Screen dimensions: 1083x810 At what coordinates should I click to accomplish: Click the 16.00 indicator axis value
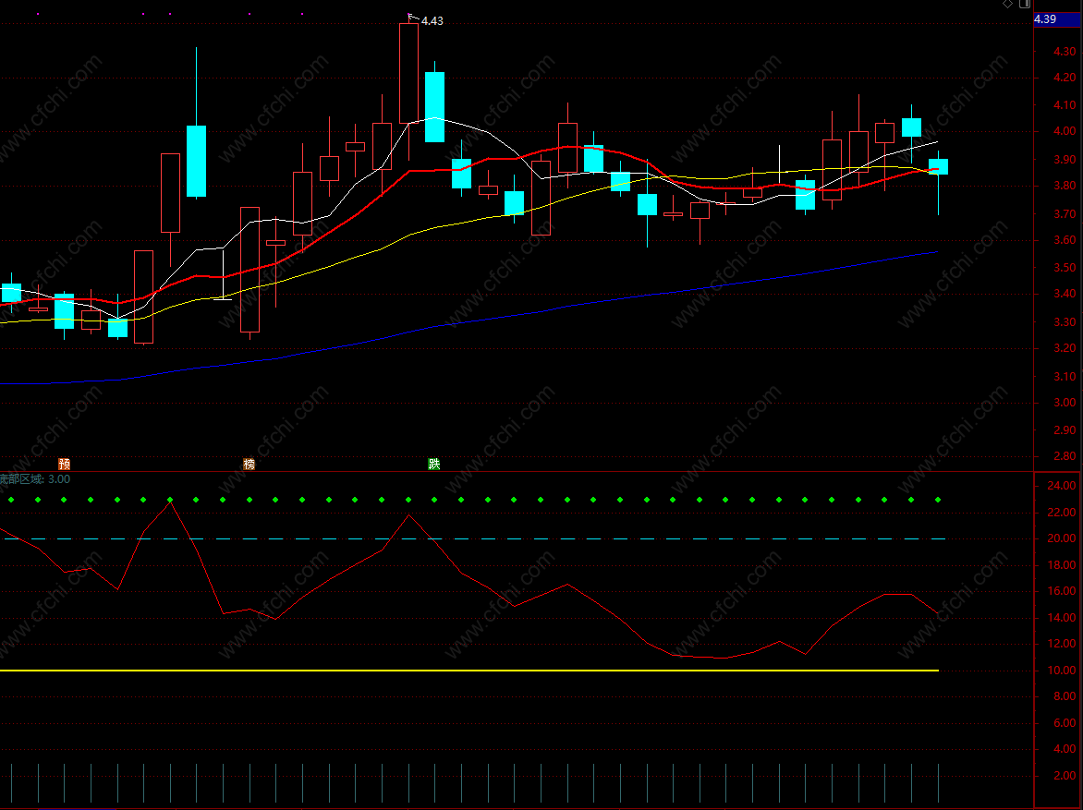click(1062, 591)
